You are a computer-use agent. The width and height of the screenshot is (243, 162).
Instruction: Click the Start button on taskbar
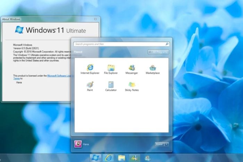[95, 158]
